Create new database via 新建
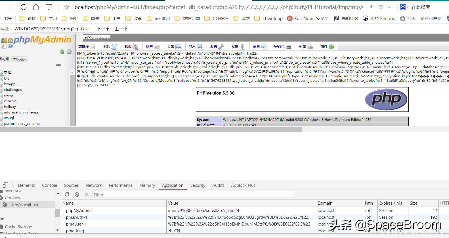 click(x=7, y=72)
